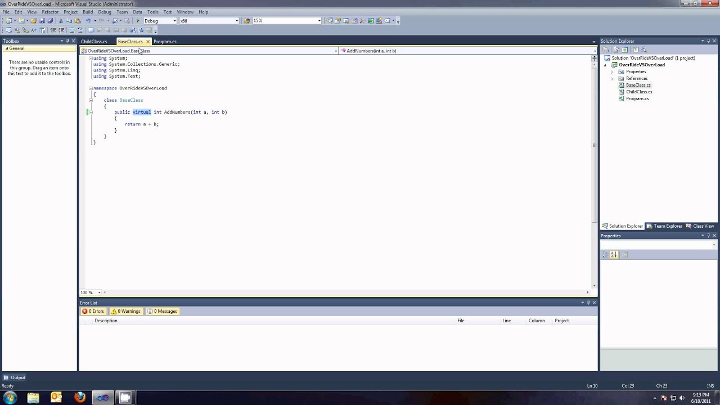Click the Comment out lines toolbar icon
Screen dimensions: 720x405
[x=72, y=30]
